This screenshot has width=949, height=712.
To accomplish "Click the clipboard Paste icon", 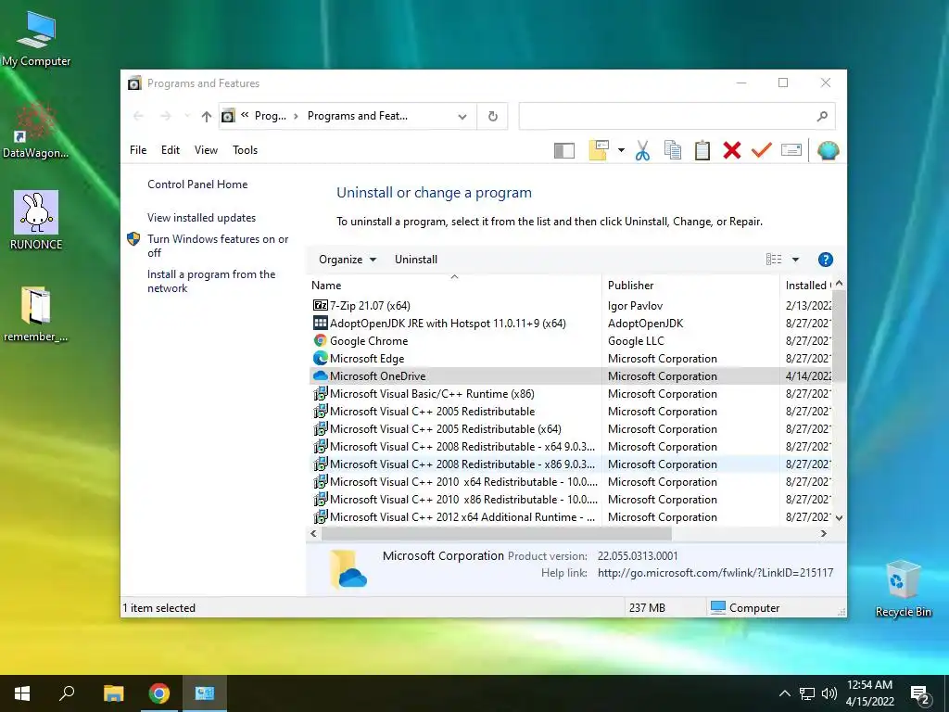I will coord(702,150).
